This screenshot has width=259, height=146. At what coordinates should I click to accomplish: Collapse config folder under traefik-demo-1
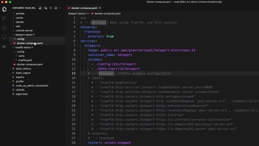21,52
